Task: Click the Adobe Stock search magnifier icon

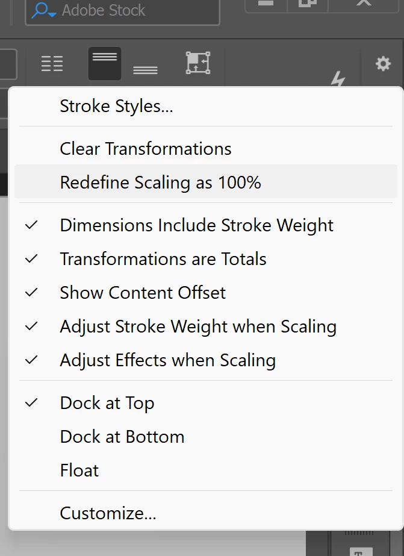Action: 43,10
